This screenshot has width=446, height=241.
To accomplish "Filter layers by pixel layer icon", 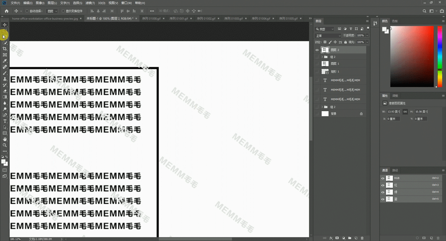I will point(339,29).
